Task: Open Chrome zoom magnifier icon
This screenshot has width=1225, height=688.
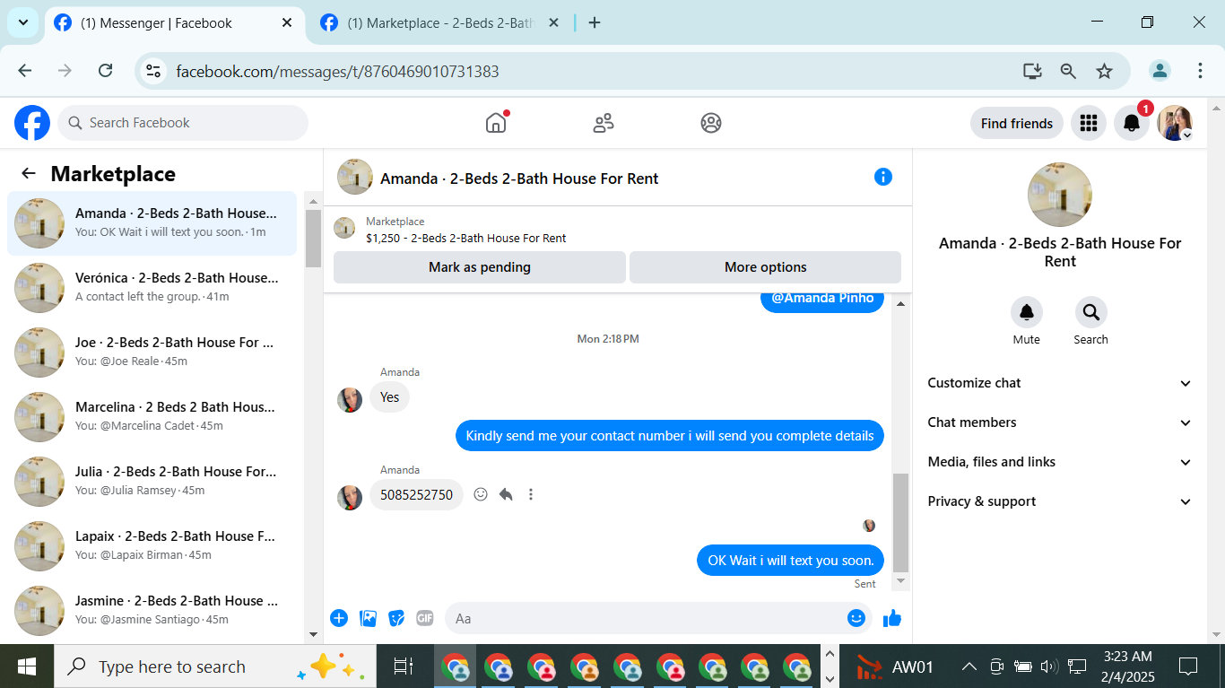Action: tap(1068, 71)
